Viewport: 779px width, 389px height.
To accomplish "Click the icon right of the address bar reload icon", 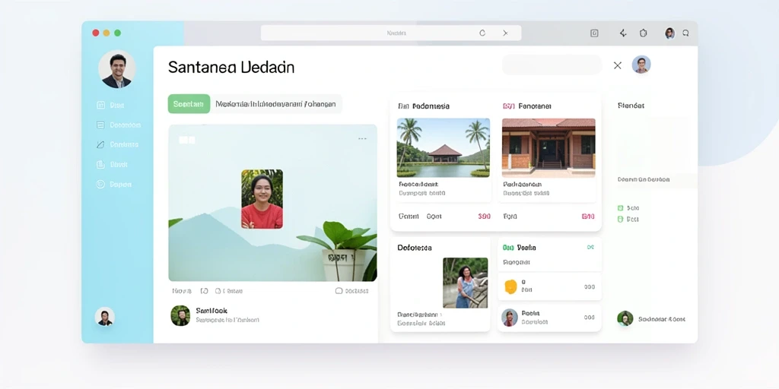I will coord(505,33).
